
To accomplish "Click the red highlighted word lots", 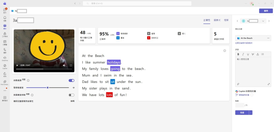I will [109, 95].
